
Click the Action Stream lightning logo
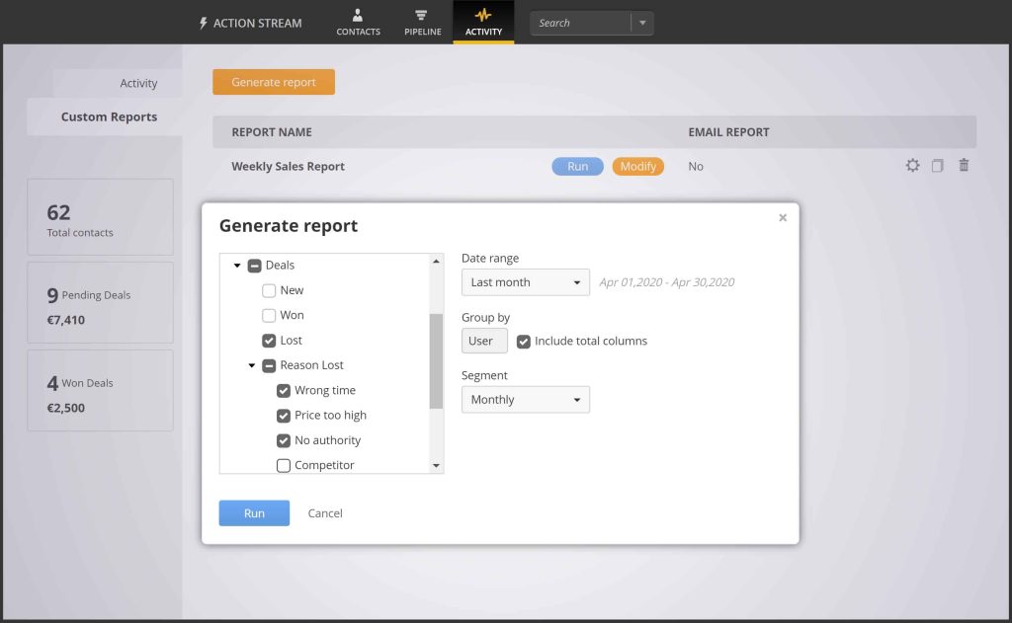point(204,23)
